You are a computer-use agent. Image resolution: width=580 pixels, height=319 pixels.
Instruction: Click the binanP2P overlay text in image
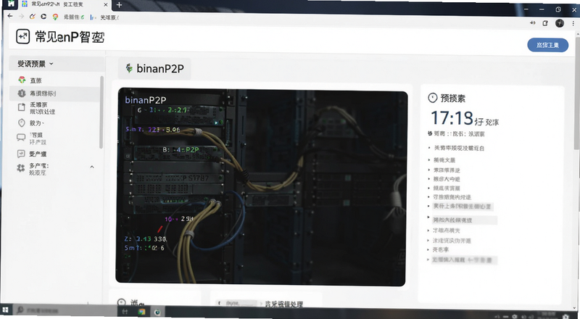pos(146,100)
